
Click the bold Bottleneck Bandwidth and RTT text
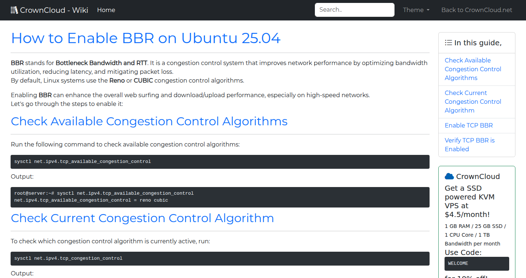101,63
